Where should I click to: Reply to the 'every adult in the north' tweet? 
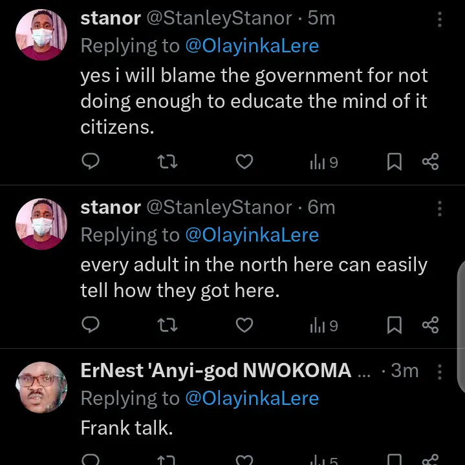point(91,325)
